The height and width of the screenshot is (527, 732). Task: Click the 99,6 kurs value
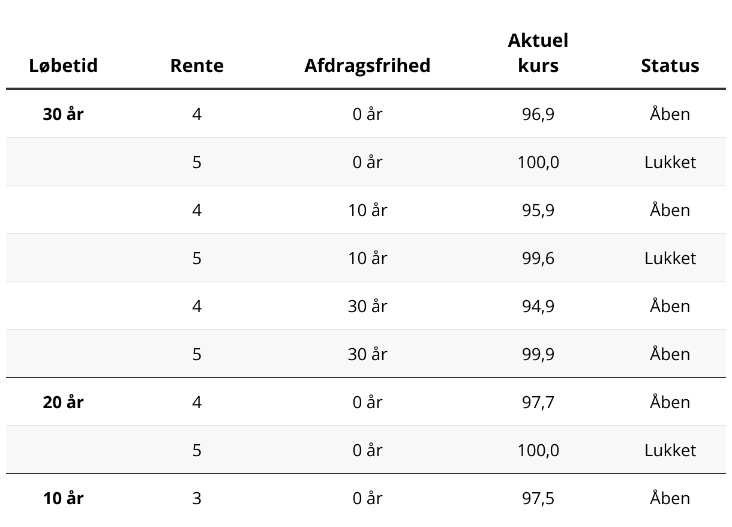coord(538,258)
